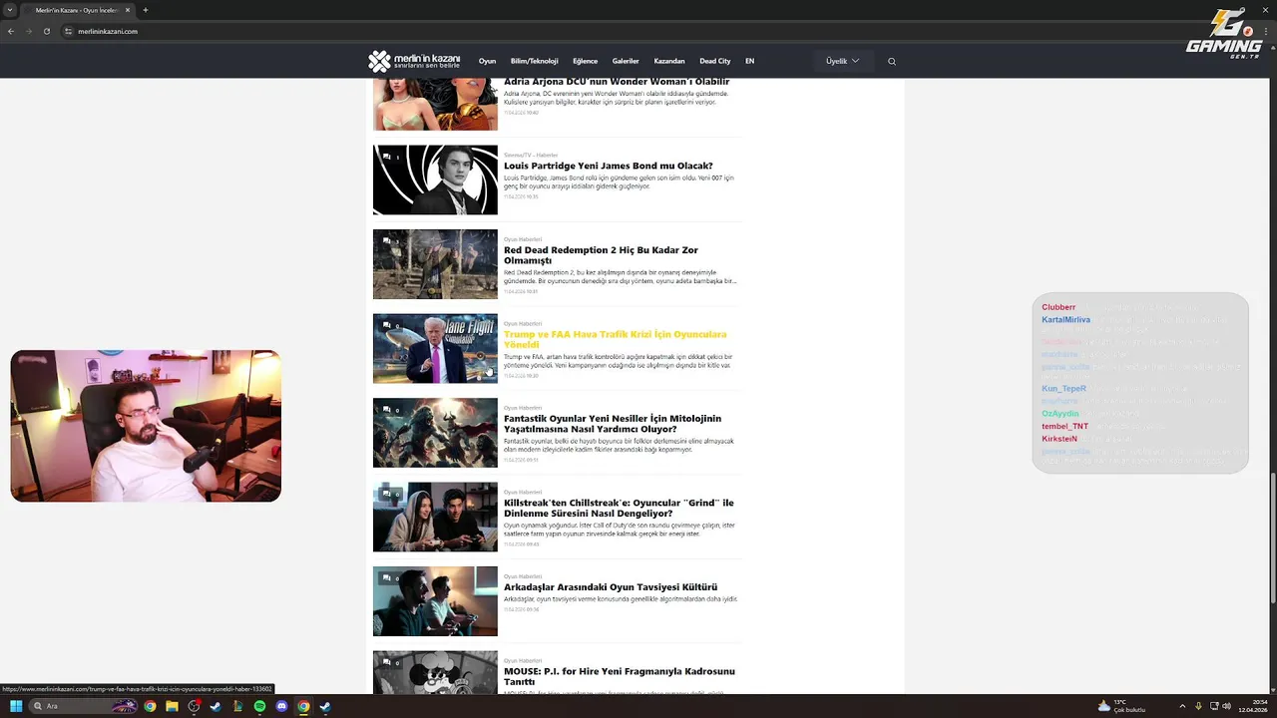Open the Galeriler menu
Viewport: 1277px width, 718px height.
coord(626,61)
